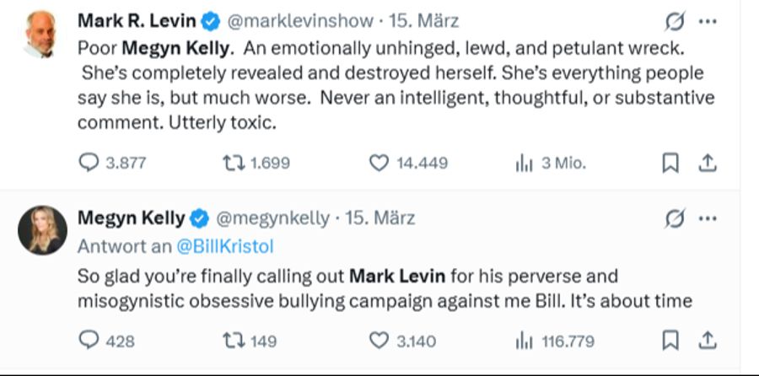The width and height of the screenshot is (759, 376).
Task: Open more options on Kelly's tweet
Action: 708,218
